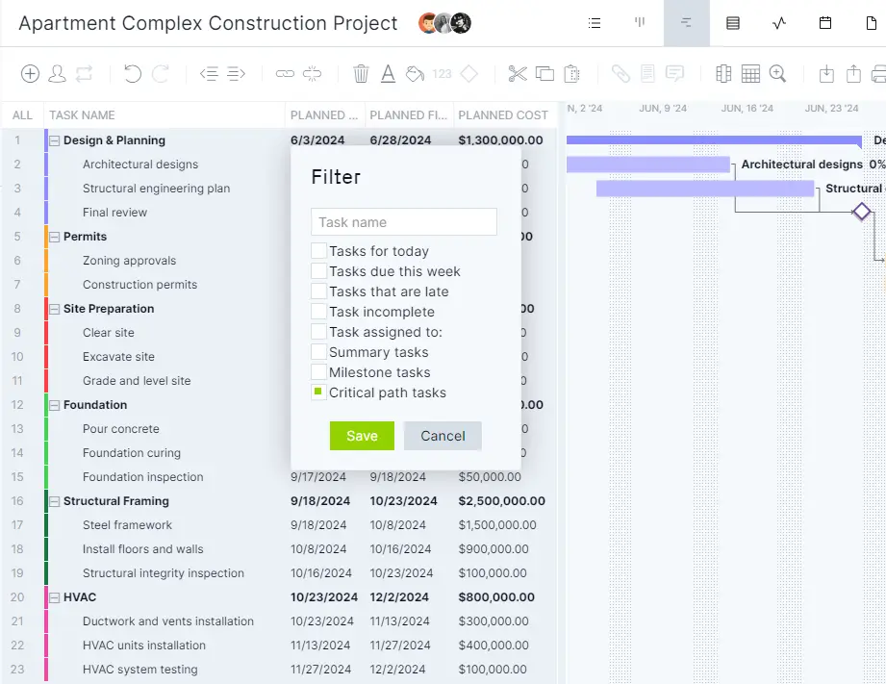Image resolution: width=886 pixels, height=684 pixels.
Task: Click the Structural engineering plan Gantt bar
Action: click(705, 189)
